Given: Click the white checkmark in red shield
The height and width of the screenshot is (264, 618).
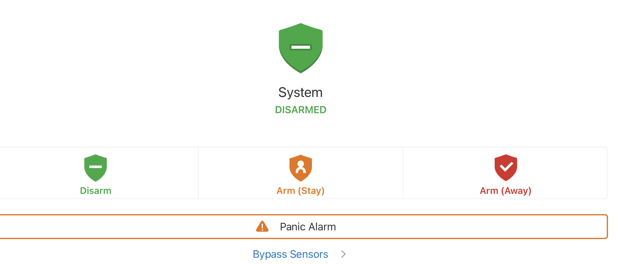Looking at the screenshot, I should (506, 167).
